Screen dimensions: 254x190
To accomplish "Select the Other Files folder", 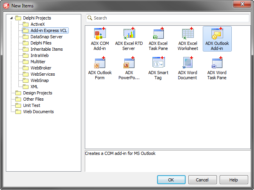I will (x=29, y=99).
